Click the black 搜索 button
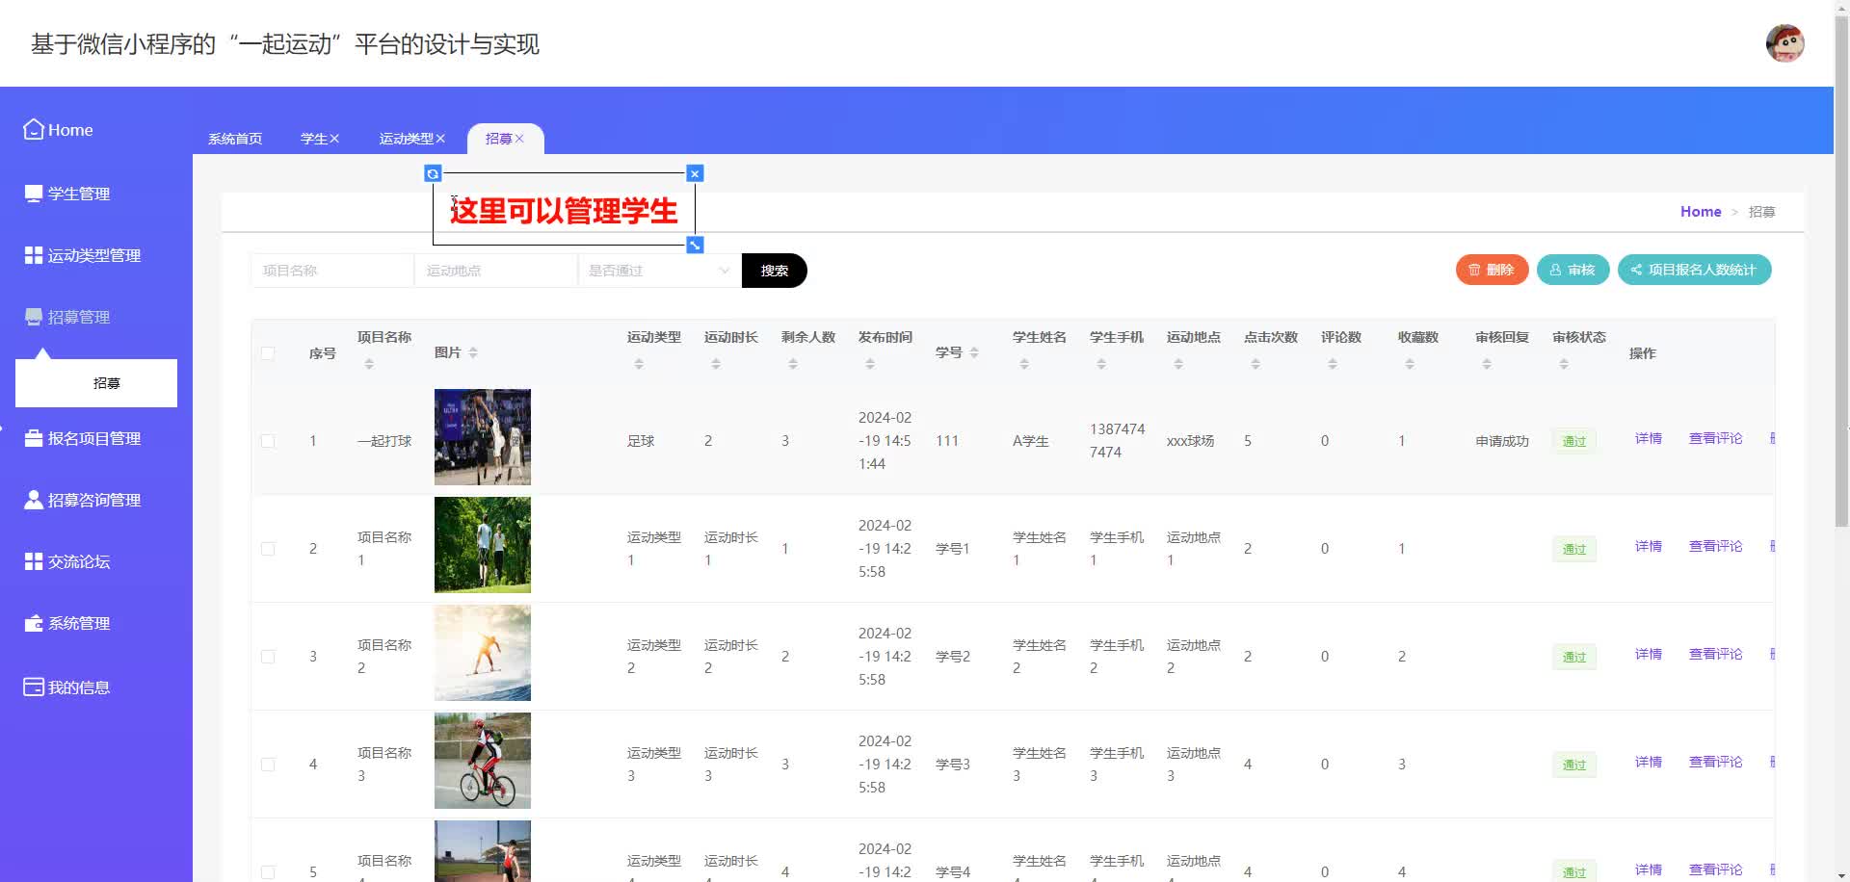Image resolution: width=1850 pixels, height=882 pixels. [774, 271]
